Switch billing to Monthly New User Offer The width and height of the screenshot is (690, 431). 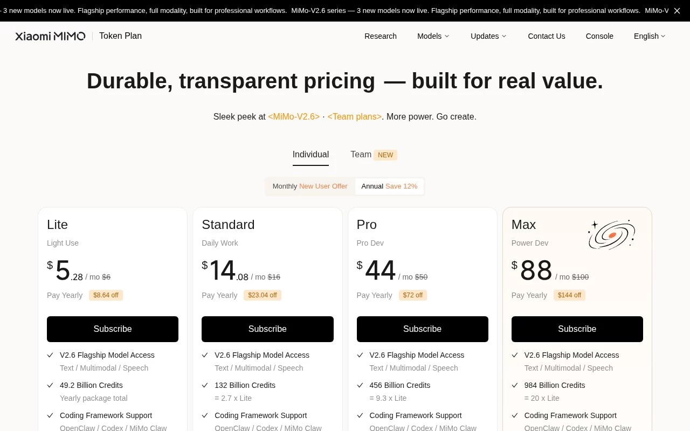pos(310,186)
